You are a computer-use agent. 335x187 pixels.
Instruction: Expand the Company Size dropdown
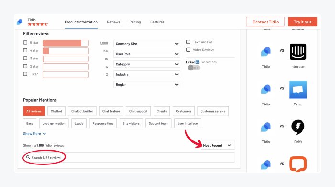coord(147,44)
